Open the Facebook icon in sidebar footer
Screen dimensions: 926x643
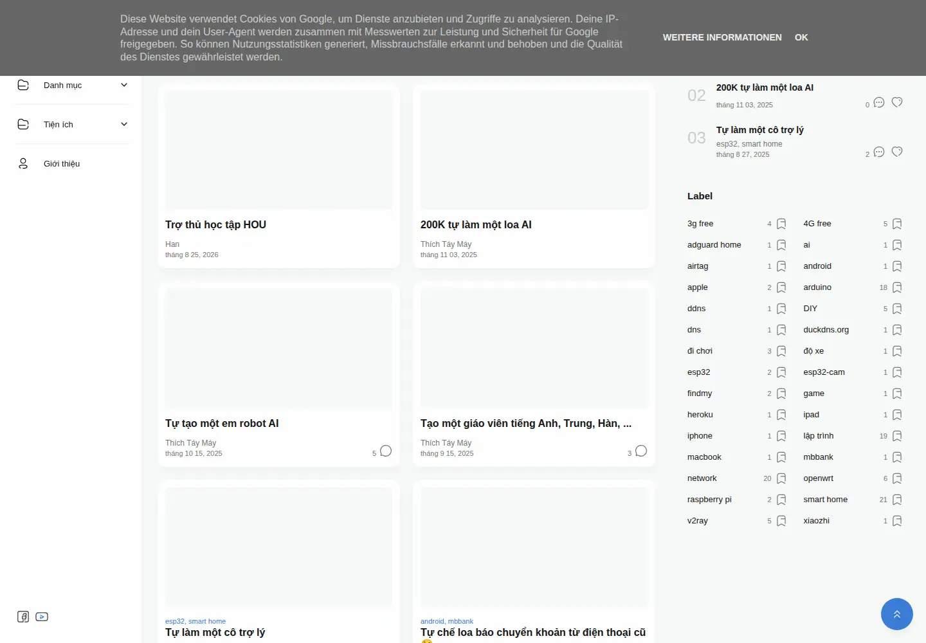[23, 617]
